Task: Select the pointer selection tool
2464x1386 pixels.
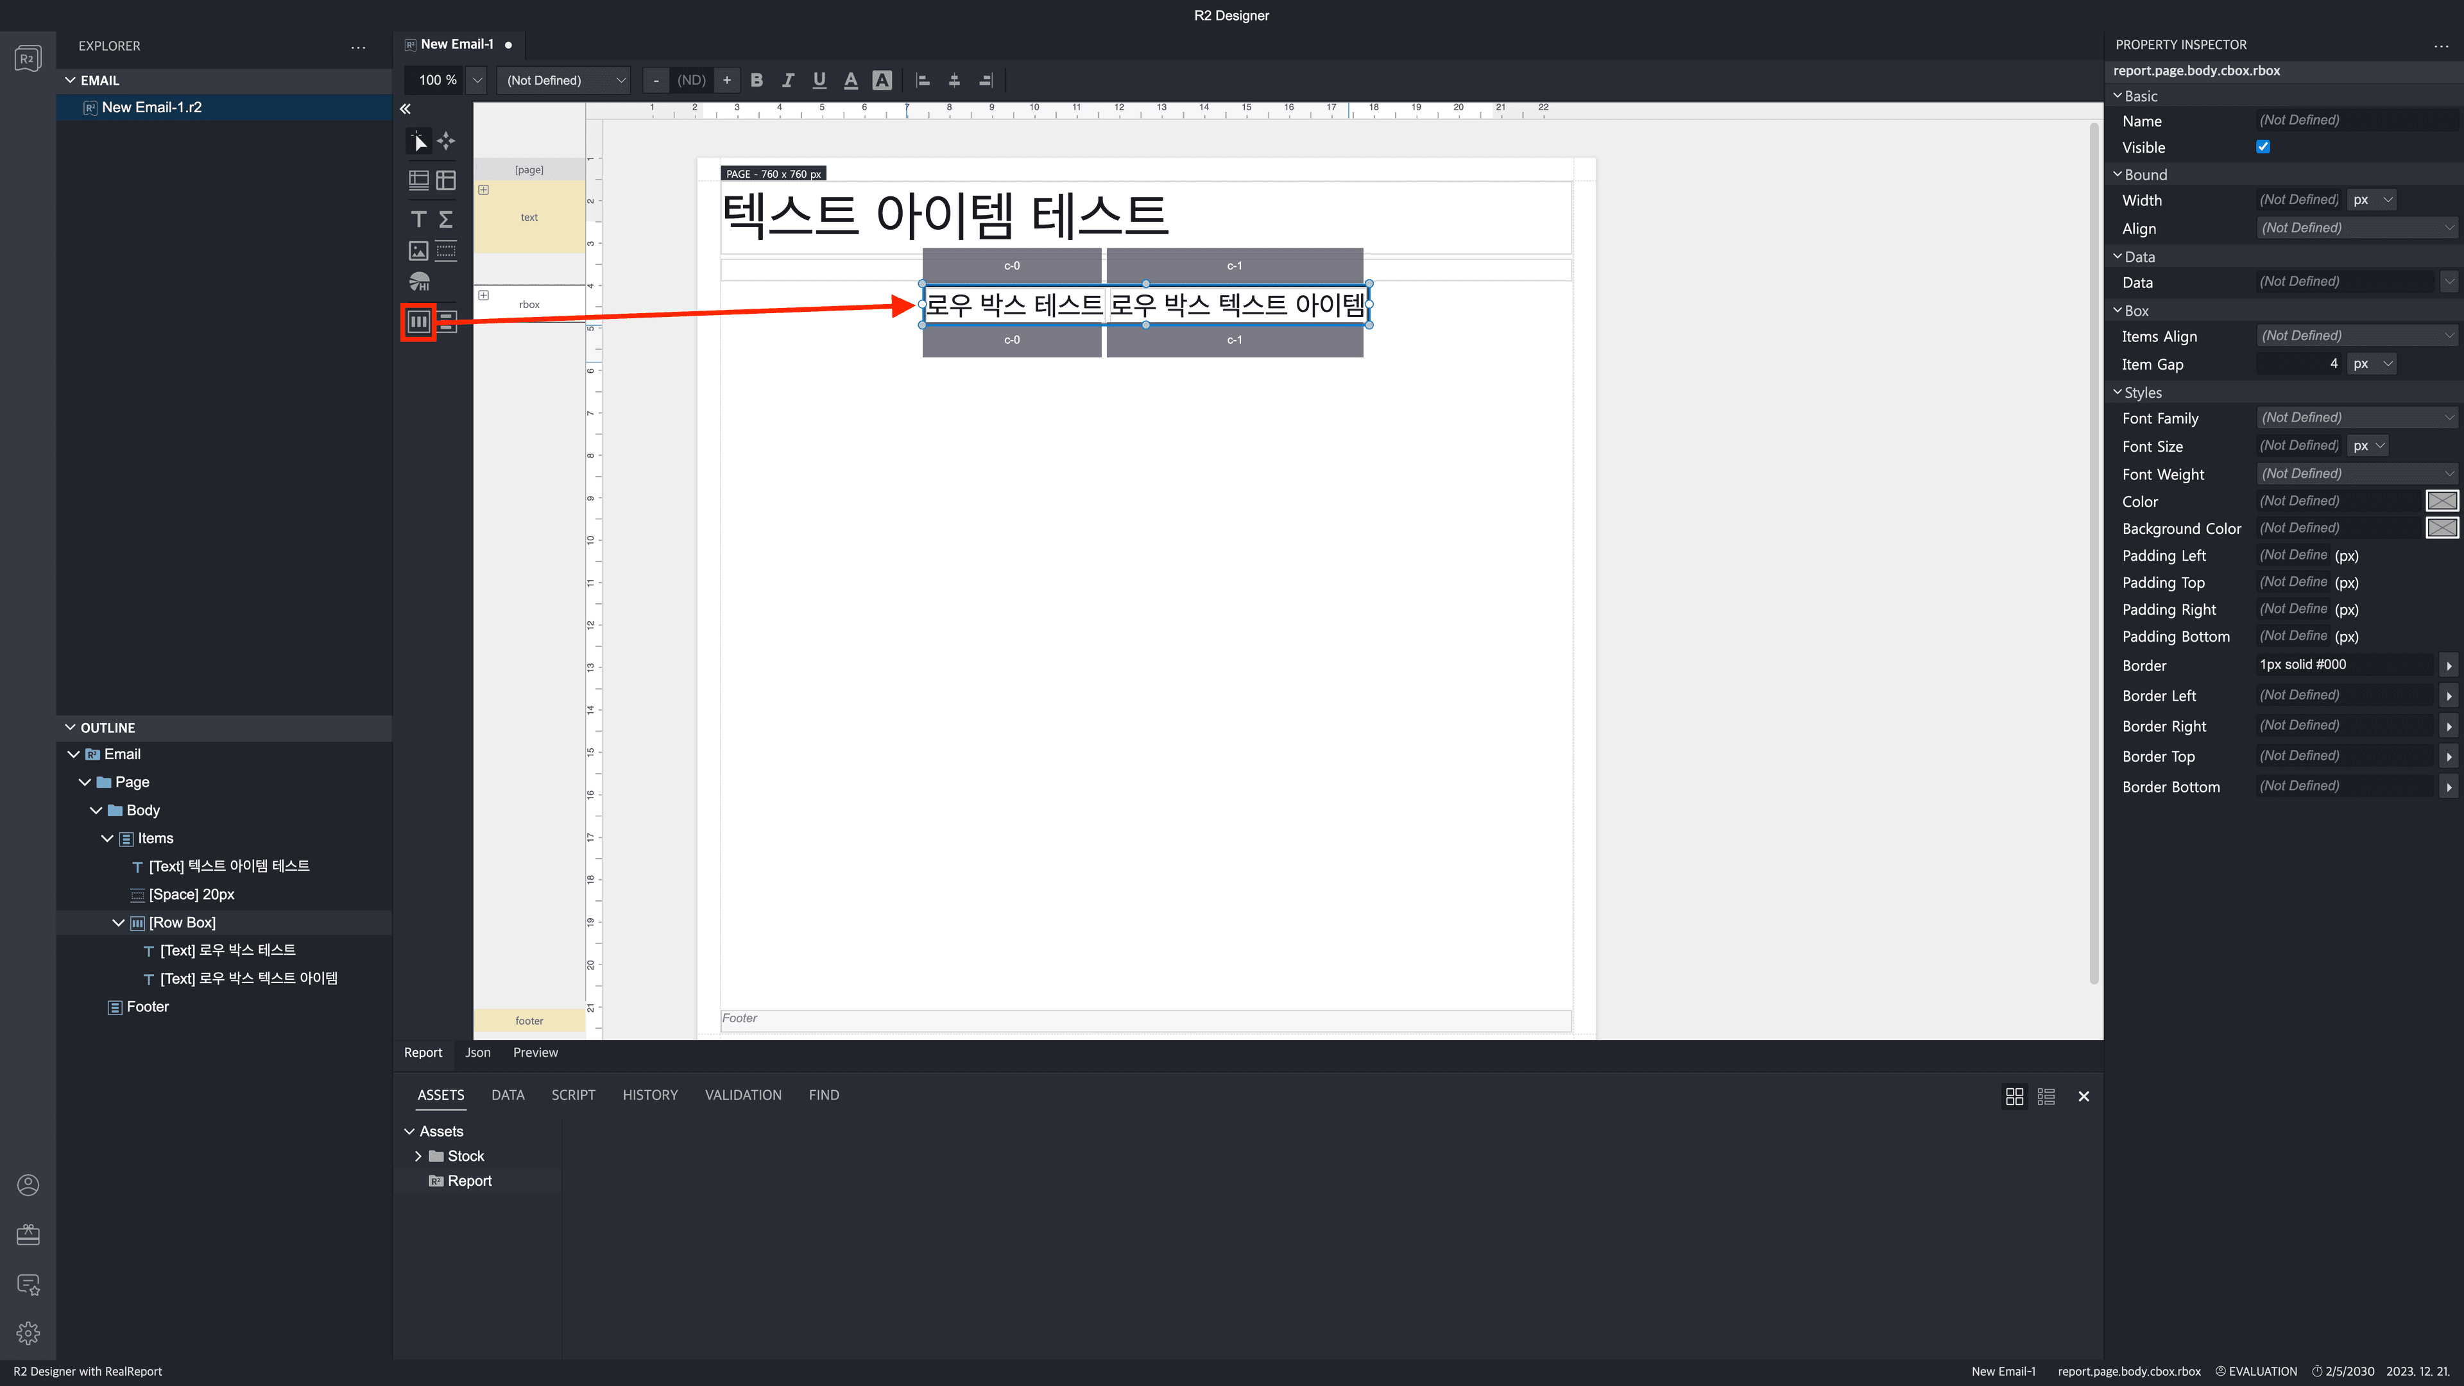Action: [419, 142]
